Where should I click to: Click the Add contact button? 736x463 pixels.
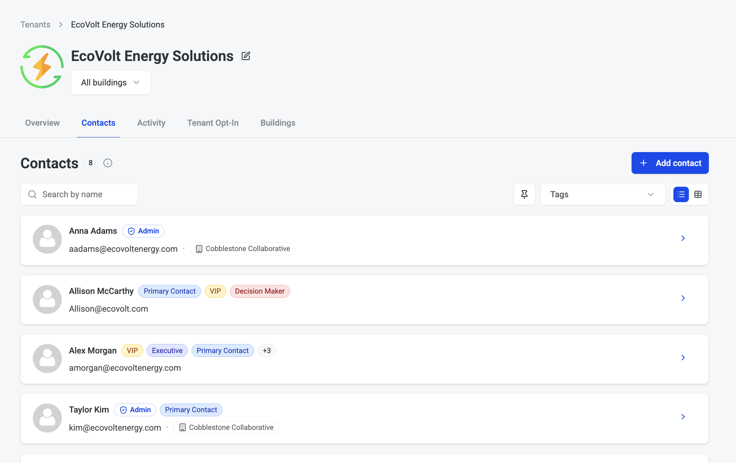pyautogui.click(x=670, y=163)
